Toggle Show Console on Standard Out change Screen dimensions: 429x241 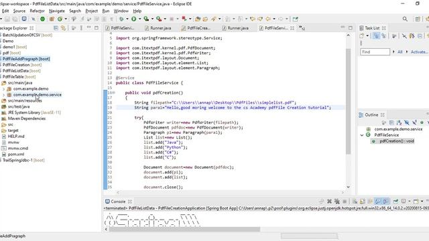coord(378,202)
